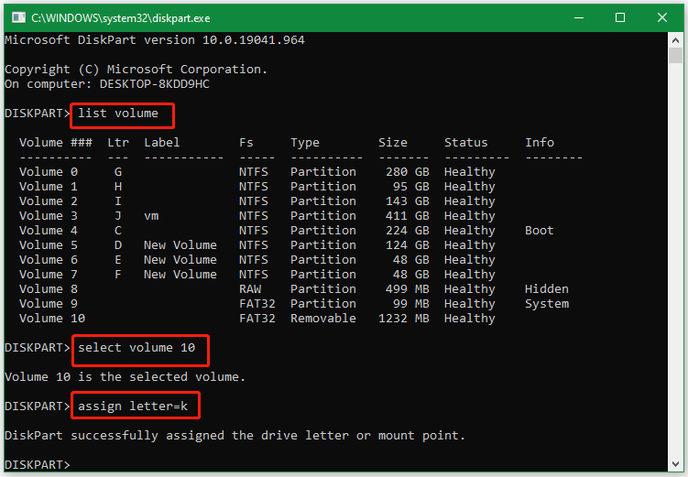The image size is (688, 477).
Task: Click the scrollbar down arrow
Action: click(x=676, y=464)
